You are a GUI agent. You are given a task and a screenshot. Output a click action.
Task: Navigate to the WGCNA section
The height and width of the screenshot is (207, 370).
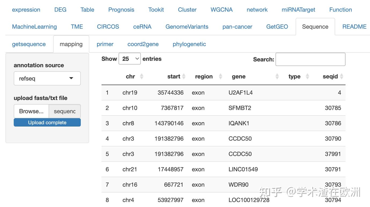pyautogui.click(x=221, y=10)
